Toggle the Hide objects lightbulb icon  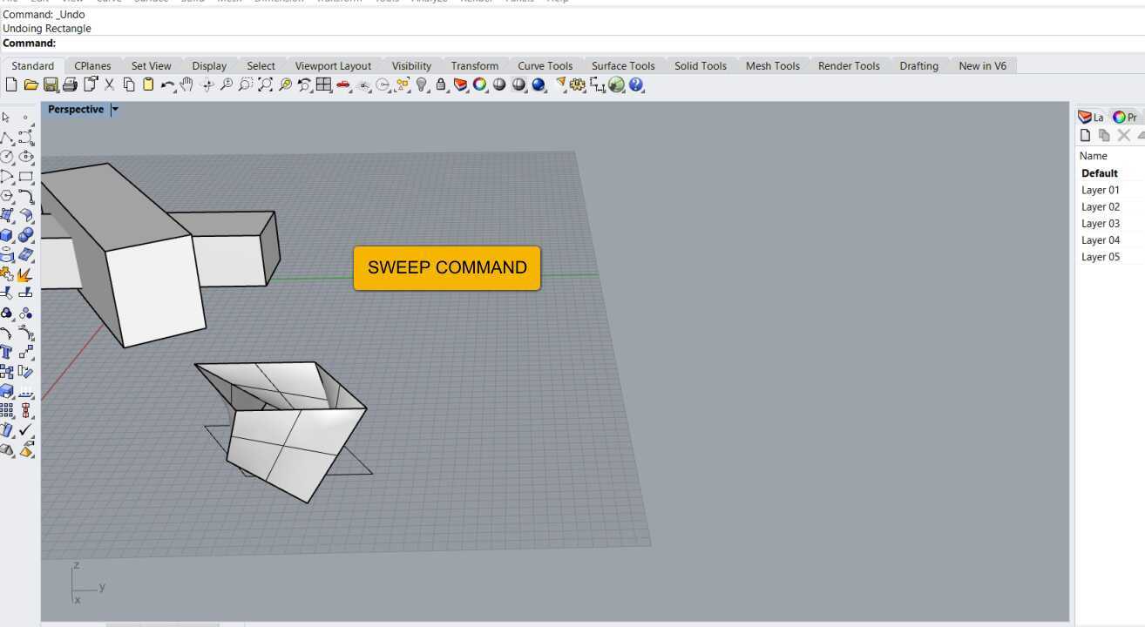point(422,84)
